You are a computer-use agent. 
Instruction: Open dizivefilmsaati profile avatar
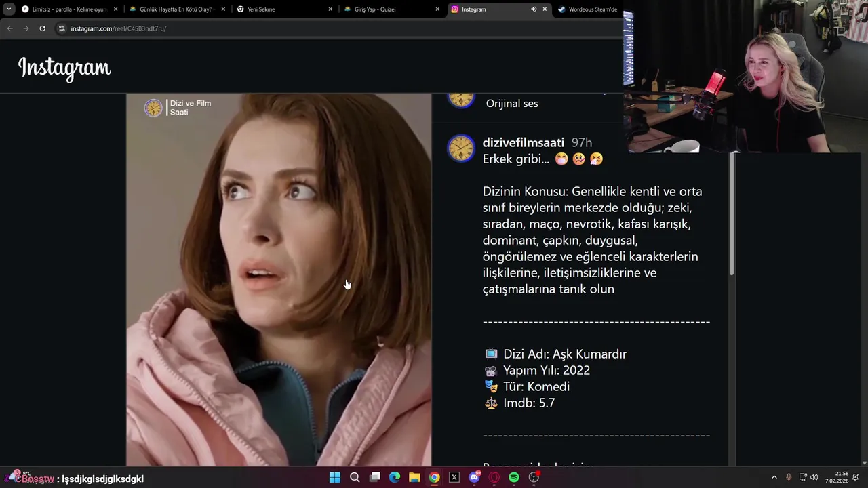[x=461, y=148]
